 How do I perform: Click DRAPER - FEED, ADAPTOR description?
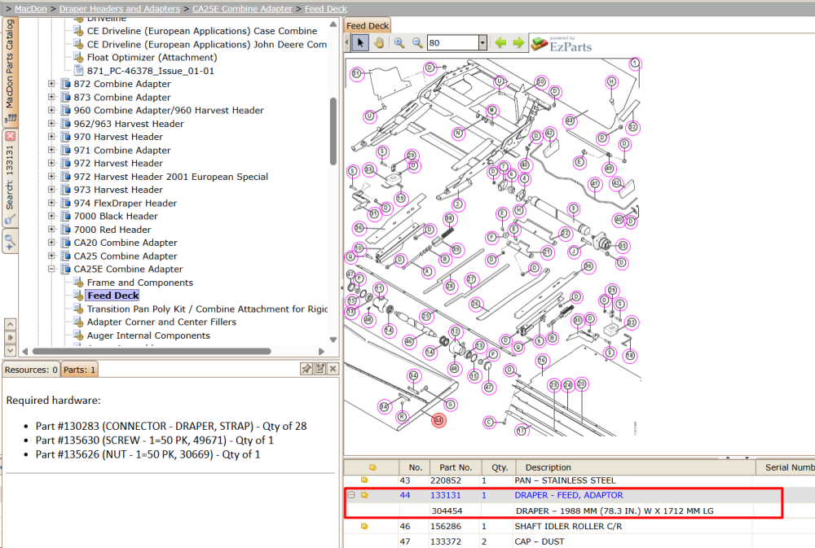click(x=569, y=496)
